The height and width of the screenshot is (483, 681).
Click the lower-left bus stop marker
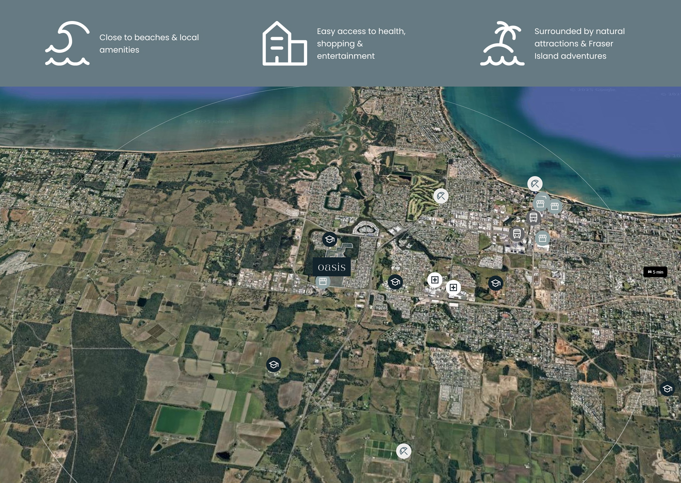(x=517, y=234)
